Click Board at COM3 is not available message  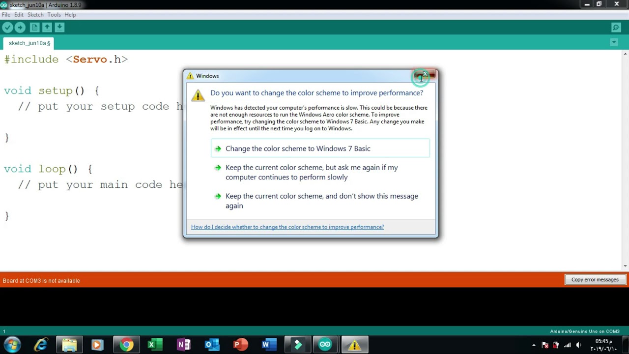coord(41,281)
